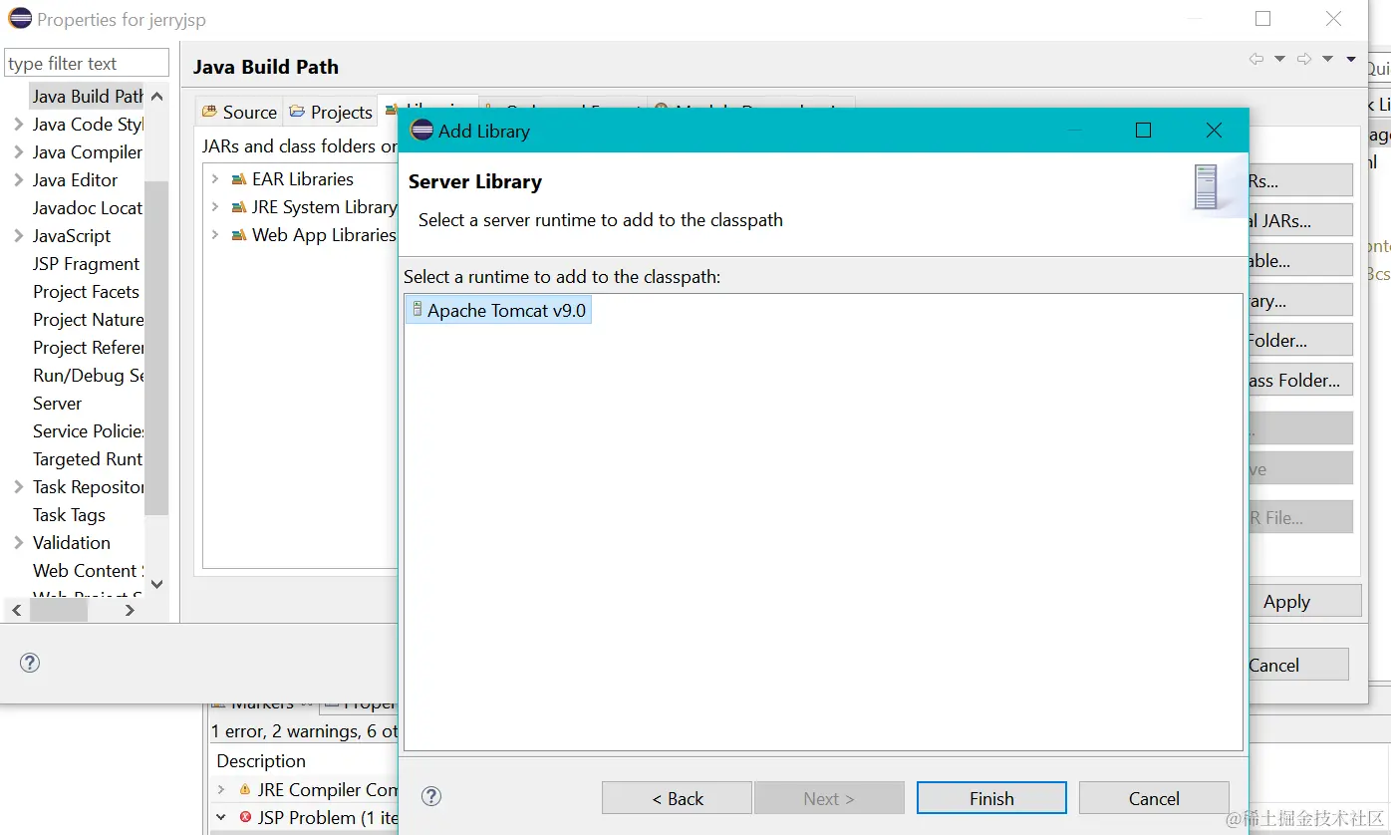Go back with the < Back button
Image resolution: width=1391 pixels, height=835 pixels.
pos(677,798)
